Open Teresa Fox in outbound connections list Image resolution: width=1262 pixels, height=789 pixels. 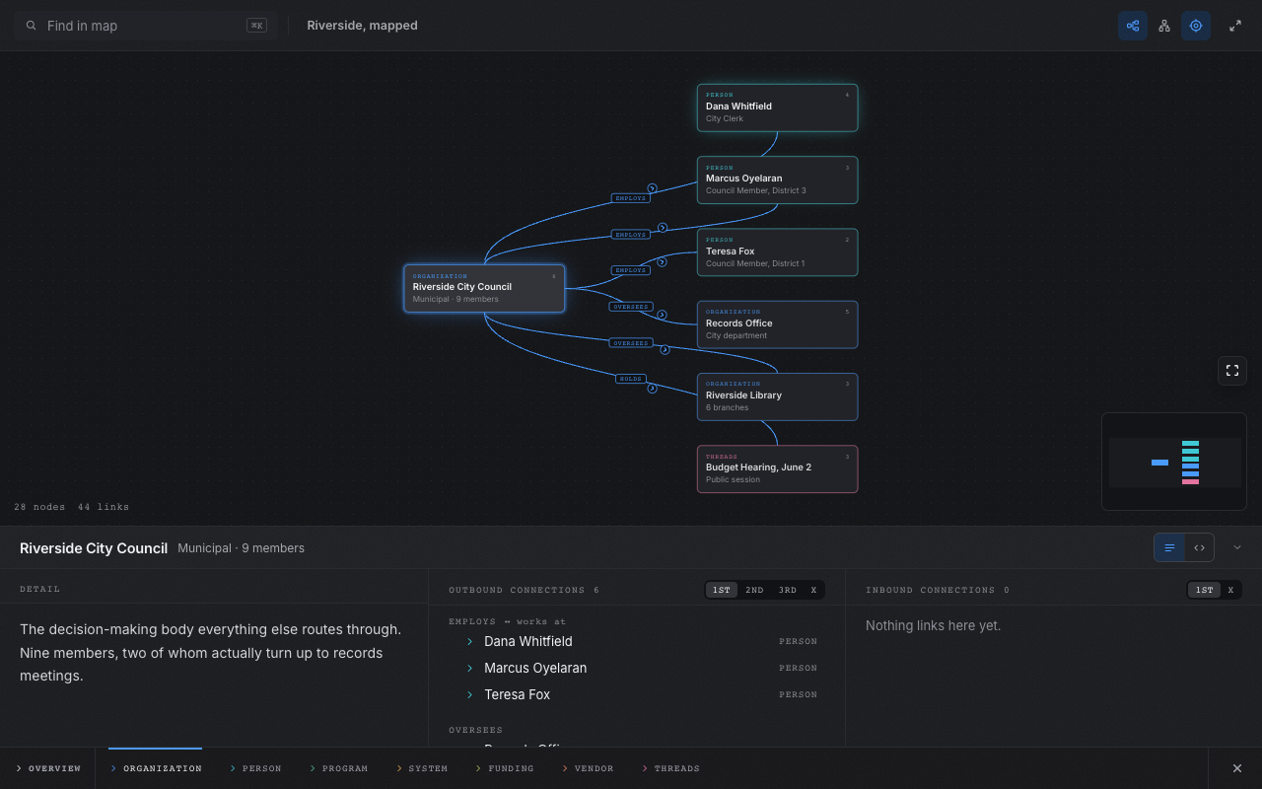click(518, 694)
